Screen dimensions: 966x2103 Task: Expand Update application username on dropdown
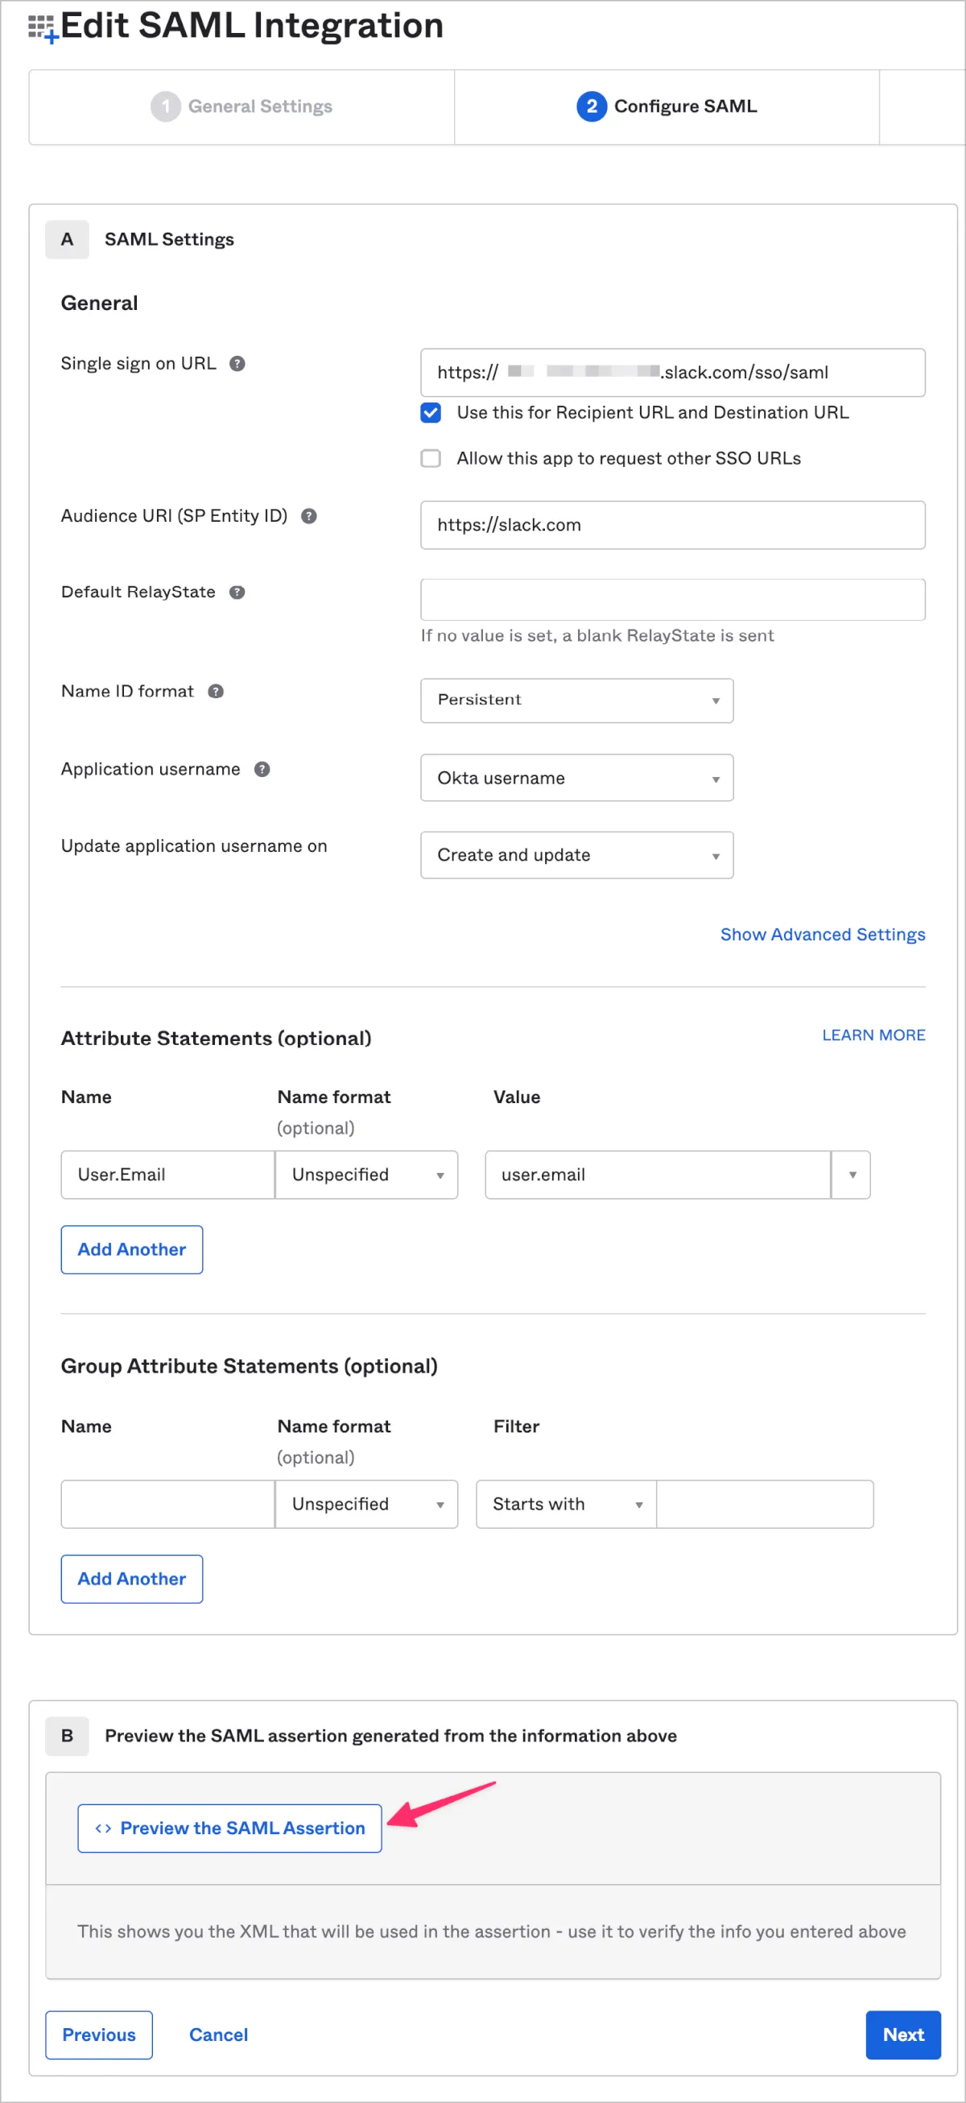pyautogui.click(x=576, y=855)
